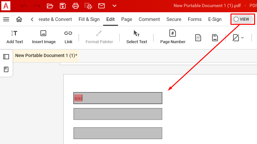The height and width of the screenshot is (144, 257).
Task: Click the header footer page icon
Action: click(215, 38)
